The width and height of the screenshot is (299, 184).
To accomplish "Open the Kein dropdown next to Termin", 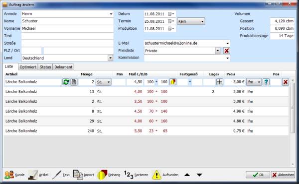I will (191, 21).
